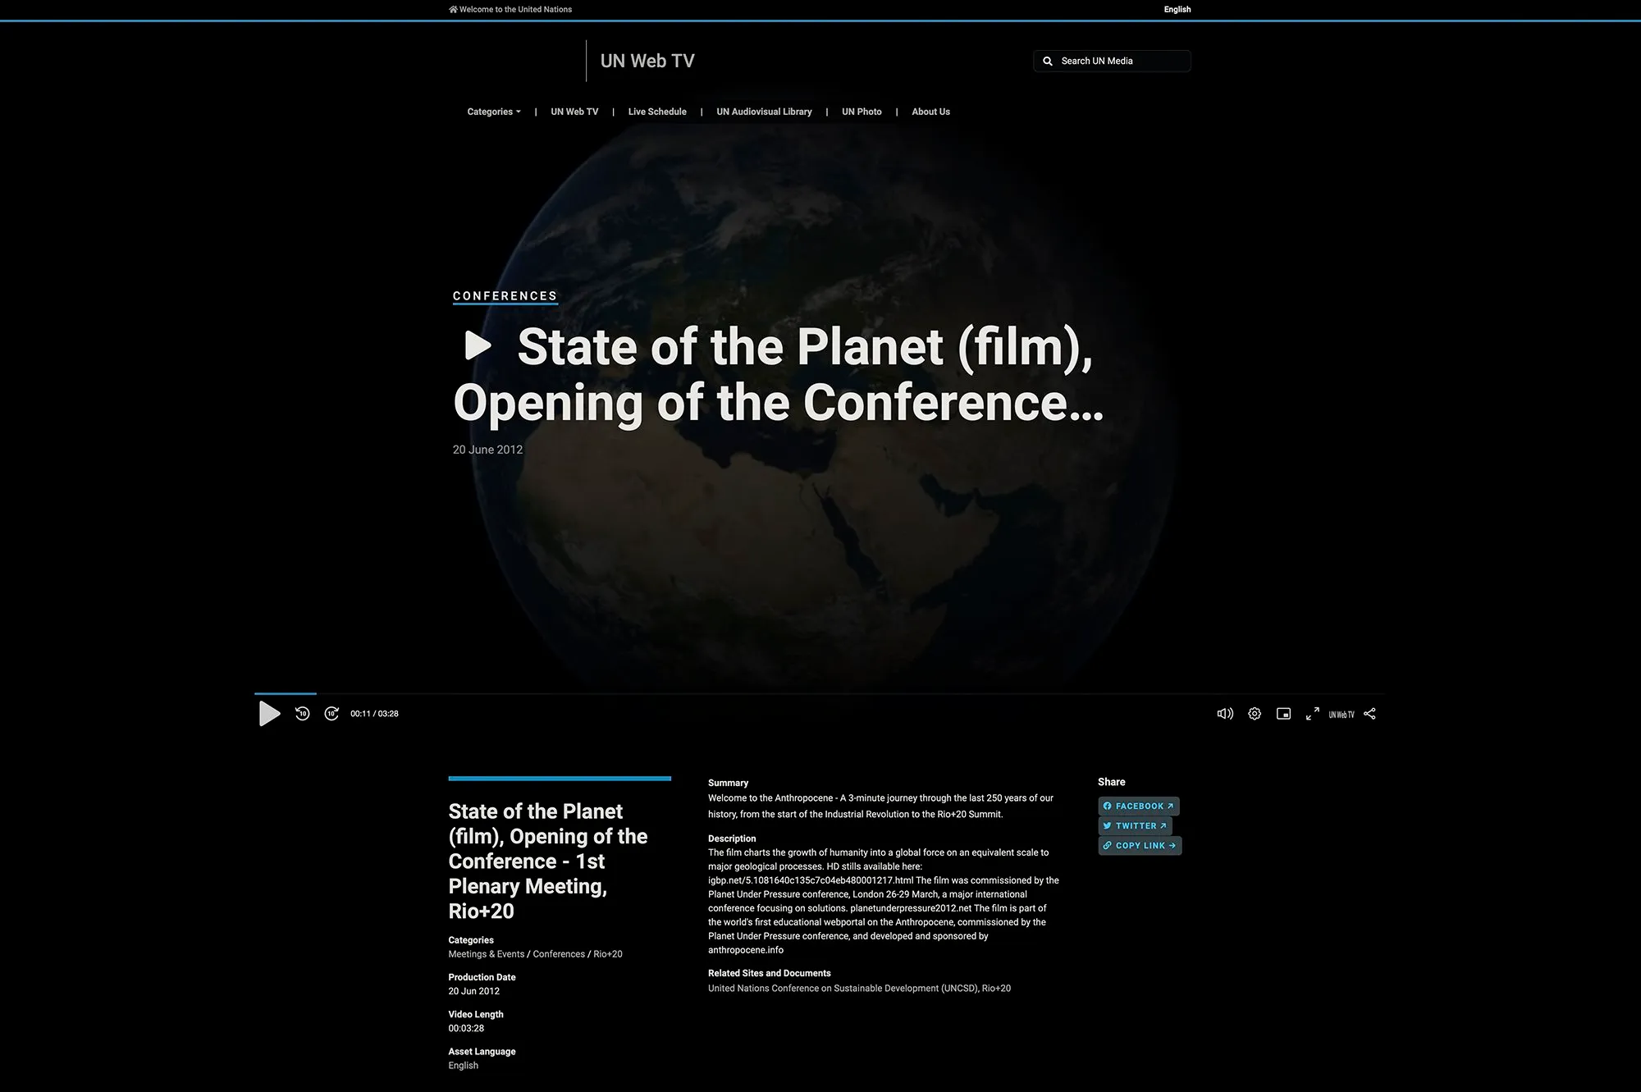The image size is (1641, 1092).
Task: Skip forward 10 seconds
Action: coord(331,714)
